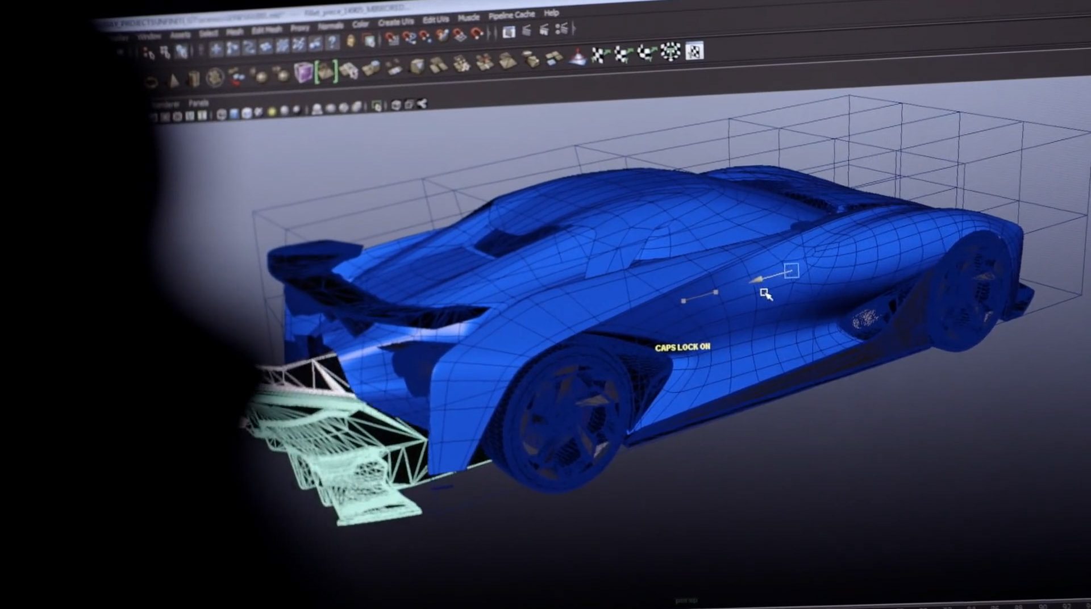The height and width of the screenshot is (609, 1091).
Task: Open the viewport Panels menu
Action: (198, 103)
